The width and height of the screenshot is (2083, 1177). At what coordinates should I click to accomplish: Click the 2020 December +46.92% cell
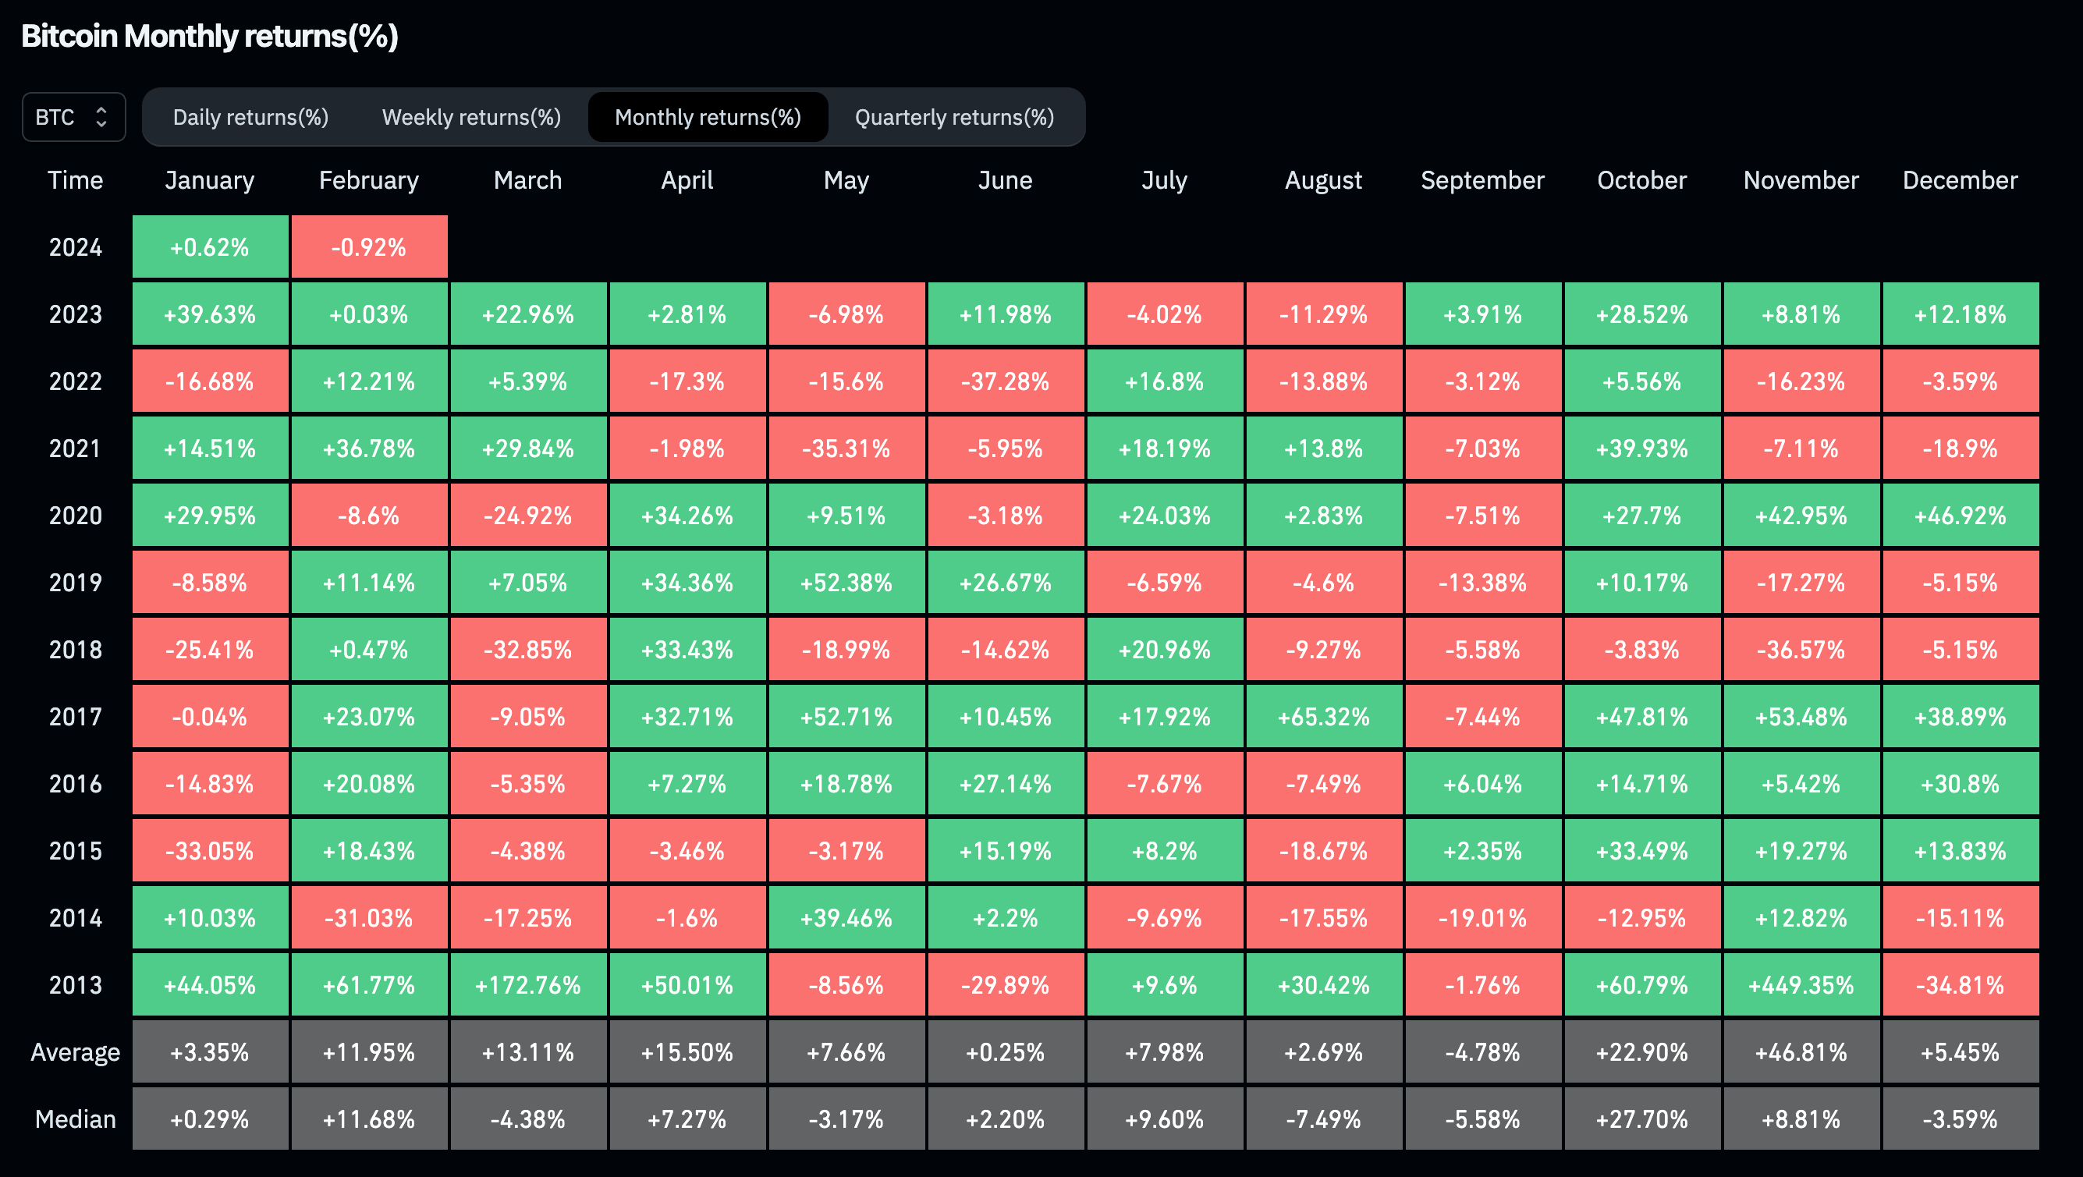(x=1960, y=515)
